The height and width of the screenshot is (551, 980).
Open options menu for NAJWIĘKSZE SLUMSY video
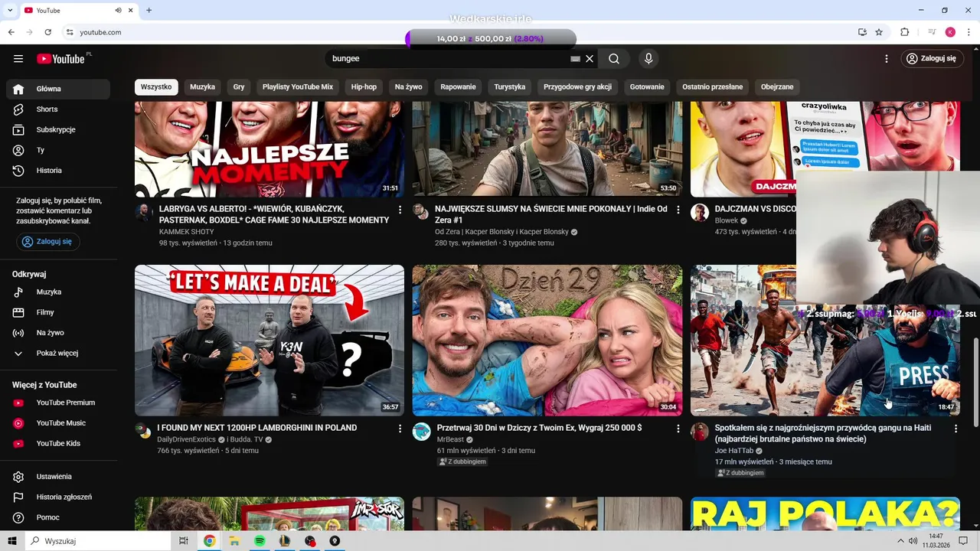[x=678, y=210]
